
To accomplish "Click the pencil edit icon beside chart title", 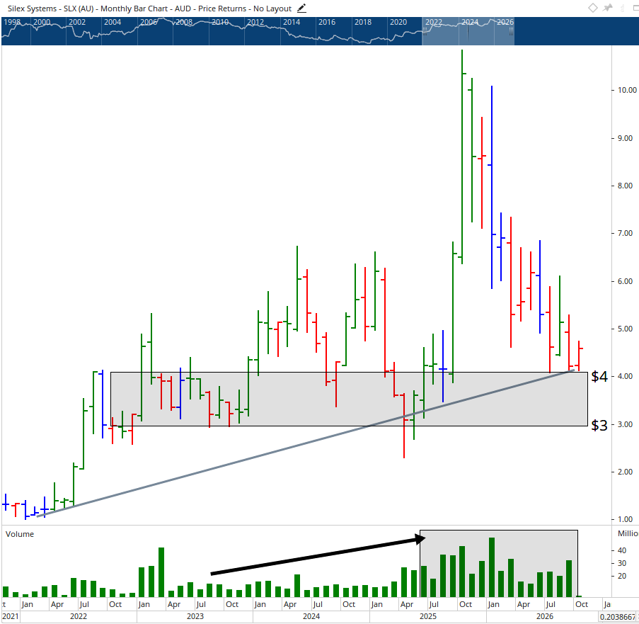I will [x=301, y=8].
